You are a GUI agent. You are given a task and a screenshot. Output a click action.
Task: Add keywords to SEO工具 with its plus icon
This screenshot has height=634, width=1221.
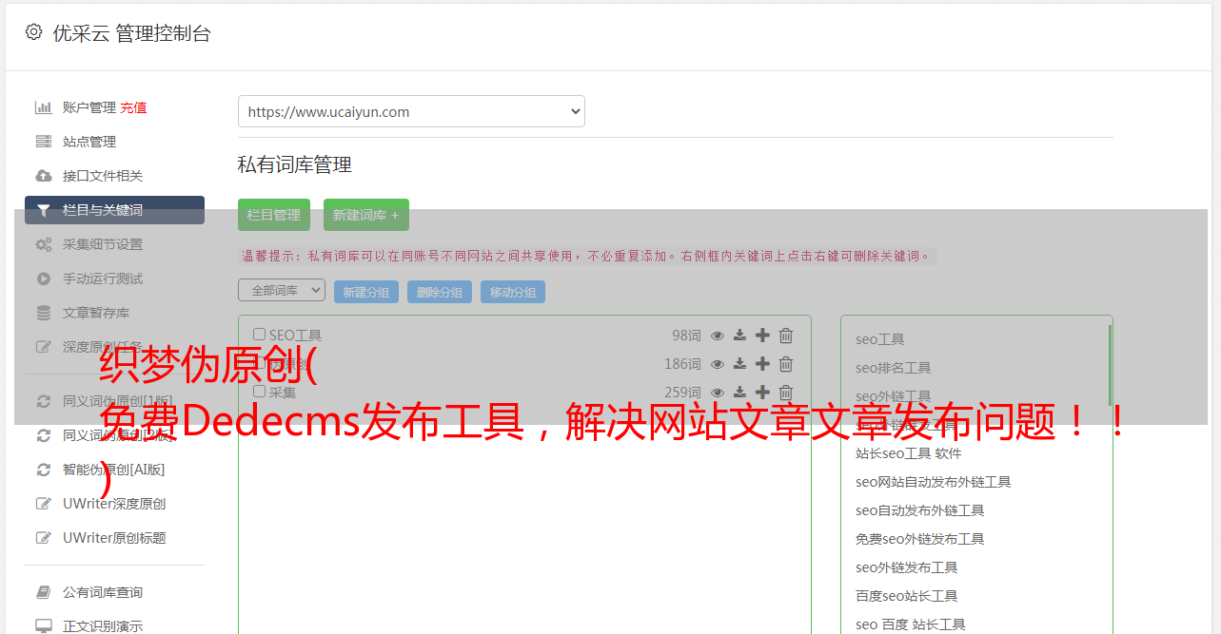tap(762, 336)
